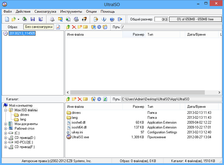This screenshot has width=224, height=165.
Task: Click the info icon in main toolbar
Action: [104, 19]
